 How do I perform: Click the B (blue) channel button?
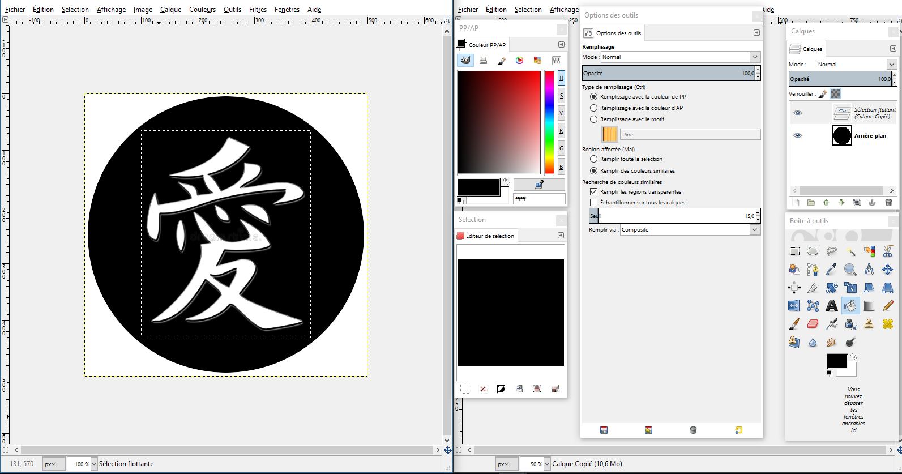pos(561,166)
